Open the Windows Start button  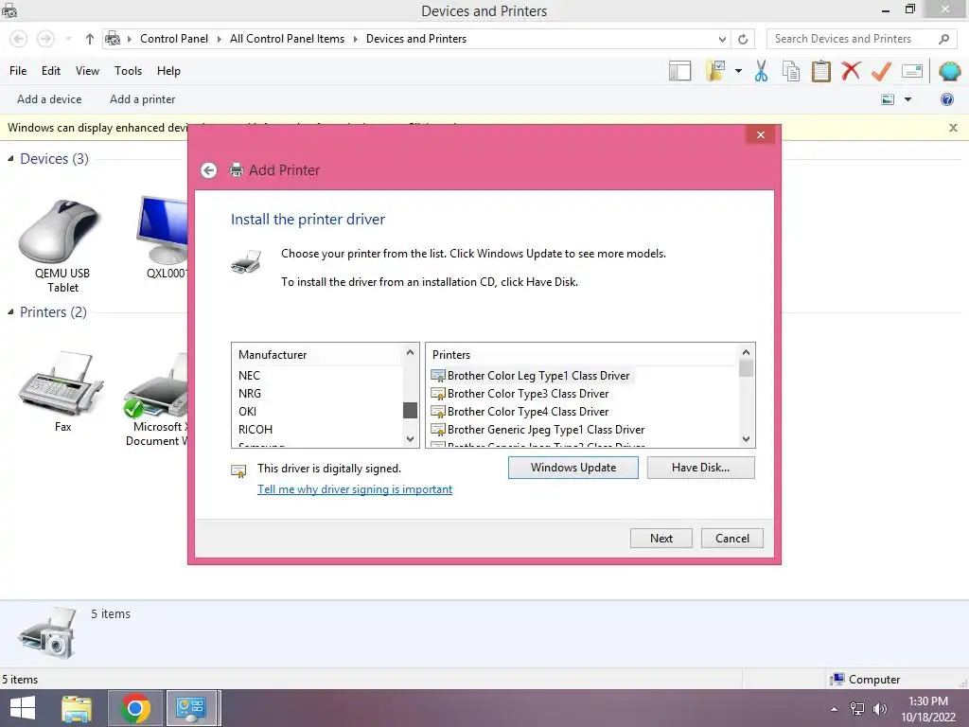(23, 708)
